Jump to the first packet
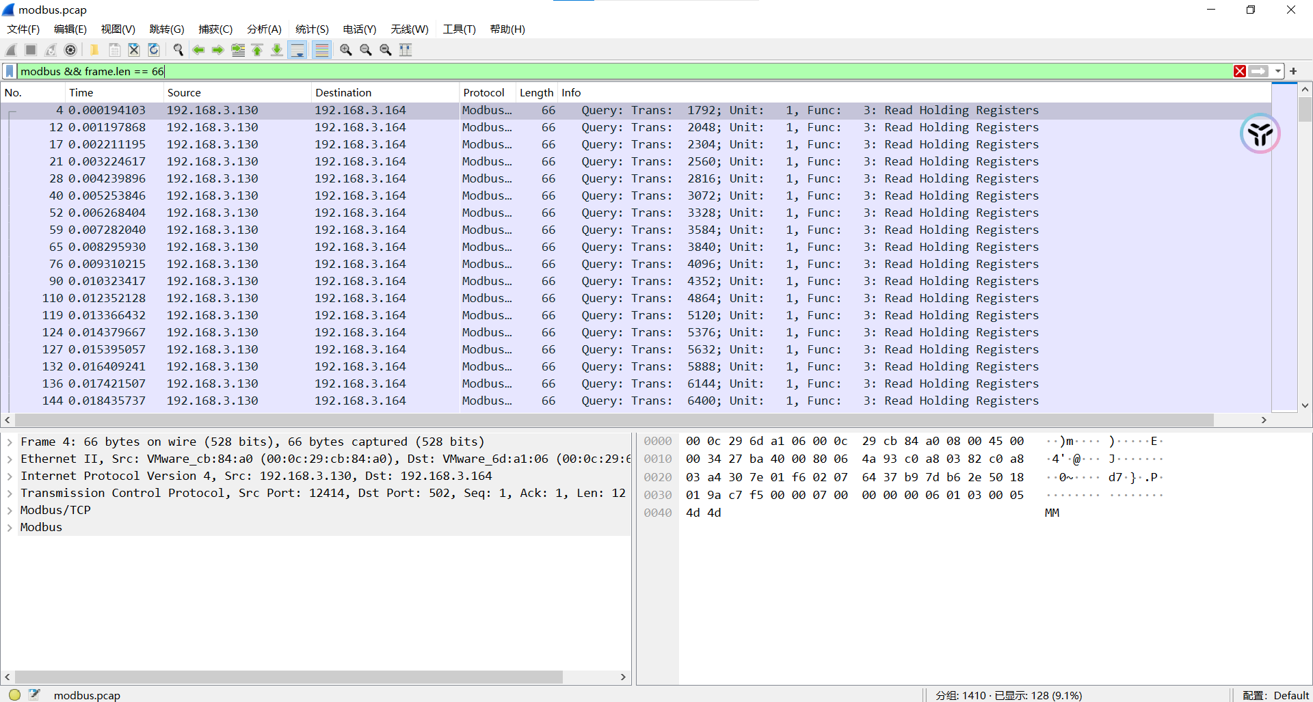The image size is (1313, 702). pyautogui.click(x=257, y=50)
